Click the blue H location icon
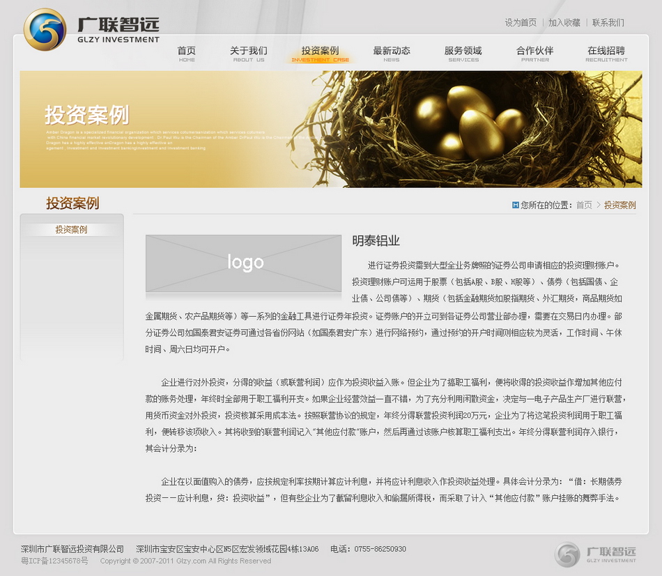This screenshot has height=576, width=662. point(515,205)
